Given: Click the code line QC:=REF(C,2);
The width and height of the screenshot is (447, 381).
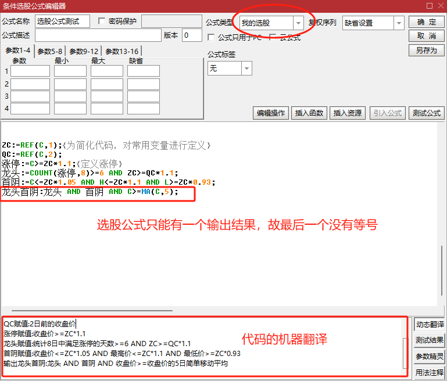Looking at the screenshot, I should coord(32,154).
